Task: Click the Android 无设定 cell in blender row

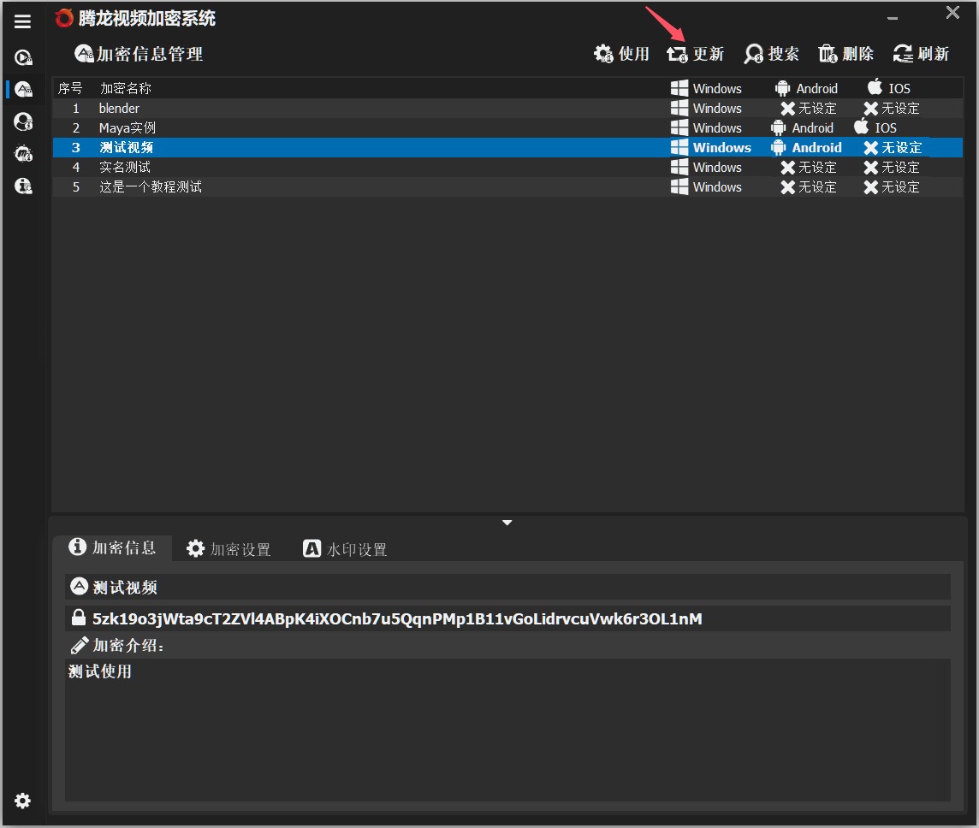Action: pyautogui.click(x=809, y=109)
